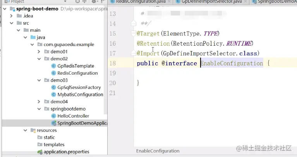This screenshot has width=297, height=157.
Task: Click the RUNTIME constant in code
Action: pos(239,44)
